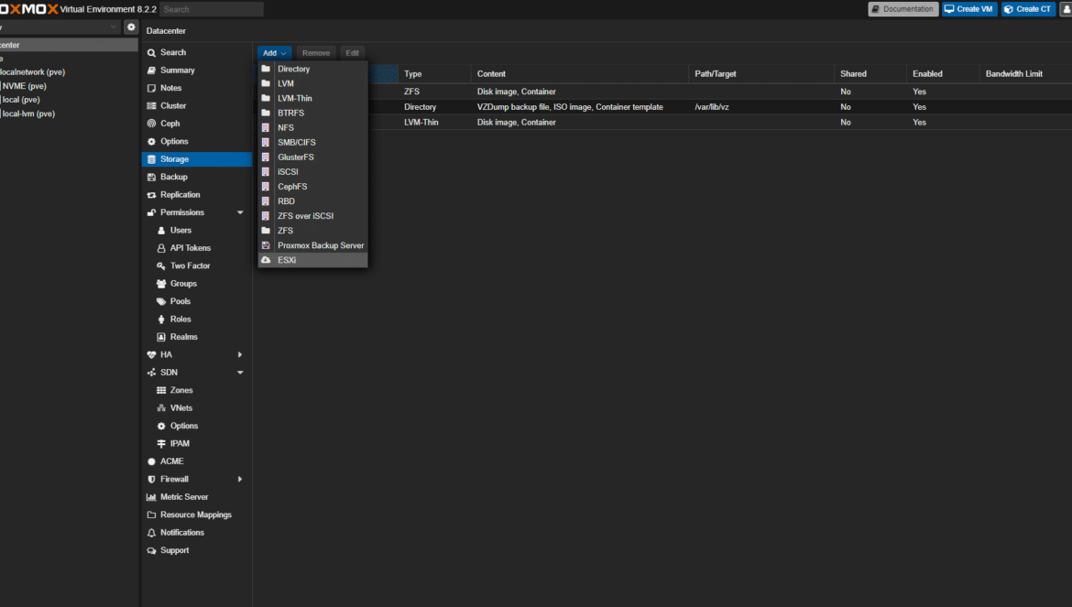This screenshot has height=607, width=1072.
Task: Choose Directory from the Add menu
Action: point(312,69)
